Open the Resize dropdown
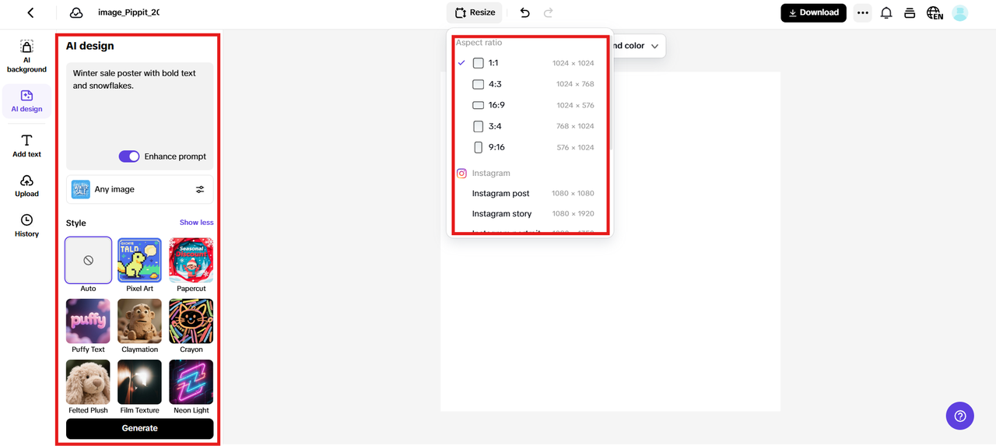Viewport: 996px width, 446px height. click(475, 12)
